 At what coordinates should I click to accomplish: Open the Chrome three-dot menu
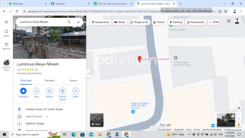point(241,11)
